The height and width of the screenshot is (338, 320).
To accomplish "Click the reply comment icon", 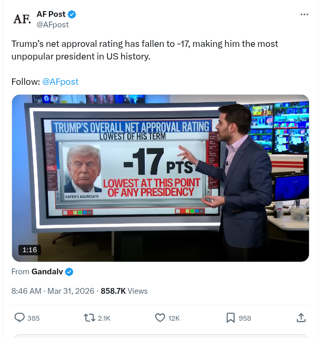I will pos(19,317).
